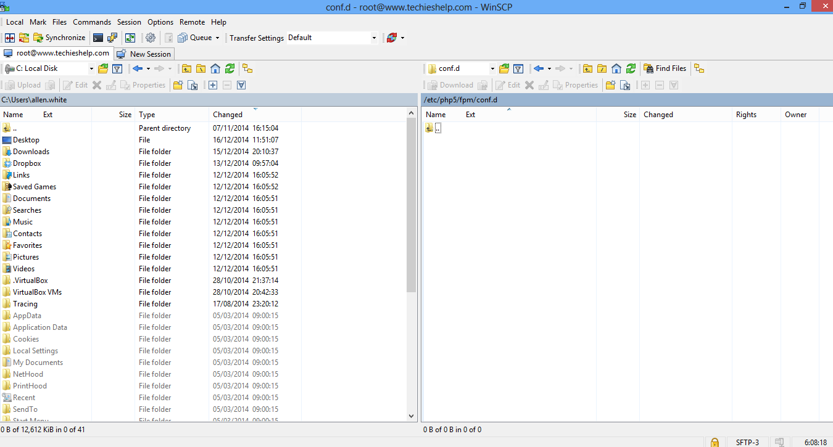Open Preferences gear icon

point(151,38)
